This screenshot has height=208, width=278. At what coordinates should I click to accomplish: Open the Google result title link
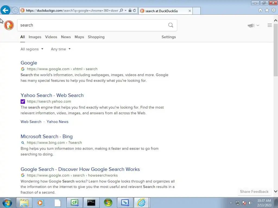pyautogui.click(x=29, y=63)
